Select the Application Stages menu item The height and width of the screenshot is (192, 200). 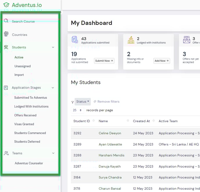pyautogui.click(x=26, y=88)
